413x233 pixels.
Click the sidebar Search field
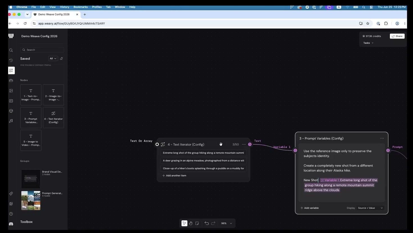tap(42, 50)
